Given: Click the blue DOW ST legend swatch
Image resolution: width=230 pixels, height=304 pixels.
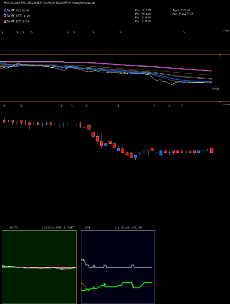Looking at the screenshot, I should pos(5,10).
